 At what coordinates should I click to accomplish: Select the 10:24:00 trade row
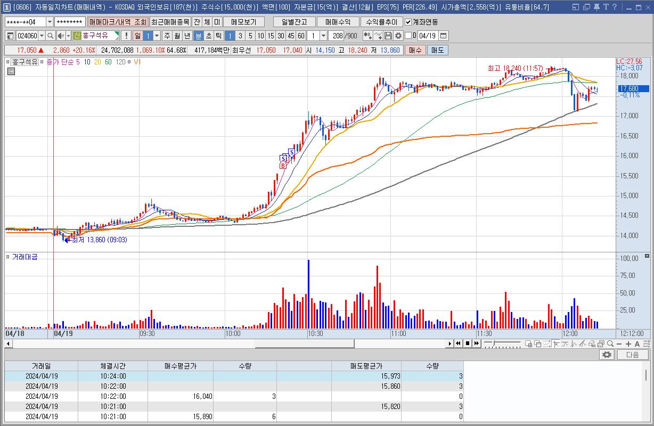(x=234, y=376)
